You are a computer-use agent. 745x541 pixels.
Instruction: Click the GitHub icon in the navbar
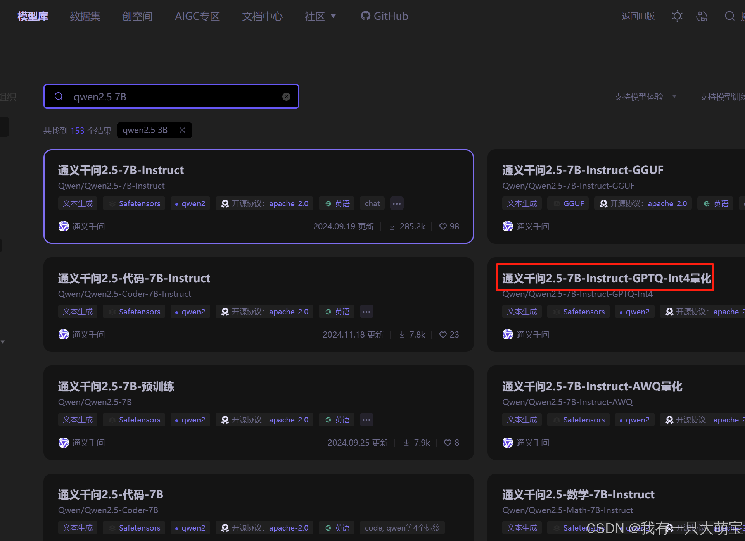(365, 16)
